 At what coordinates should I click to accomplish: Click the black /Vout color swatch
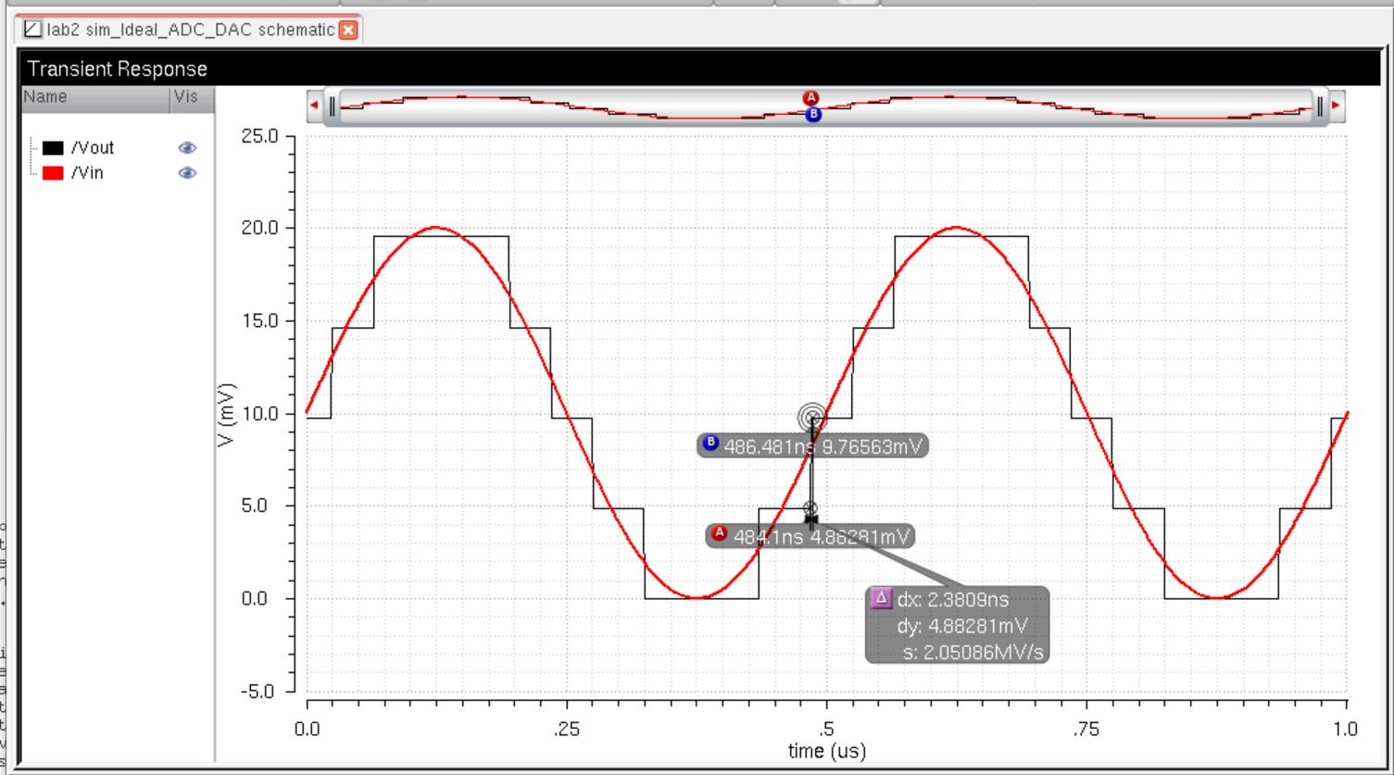pyautogui.click(x=54, y=148)
